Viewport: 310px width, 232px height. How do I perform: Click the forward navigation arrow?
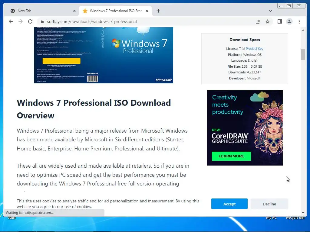pyautogui.click(x=21, y=21)
